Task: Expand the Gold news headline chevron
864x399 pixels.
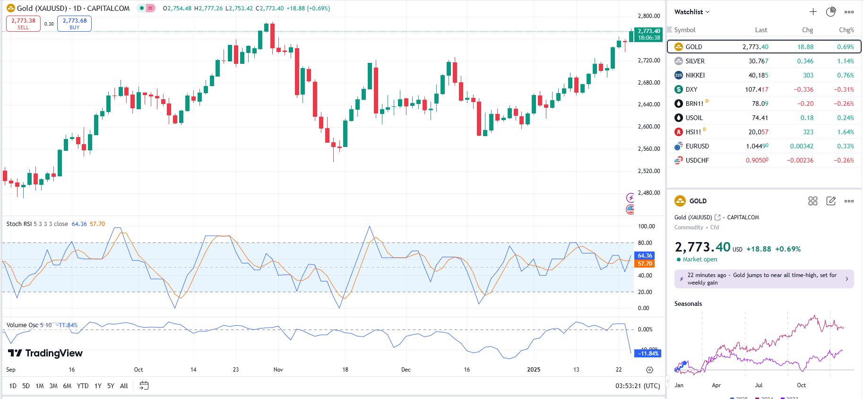Action: click(x=846, y=279)
